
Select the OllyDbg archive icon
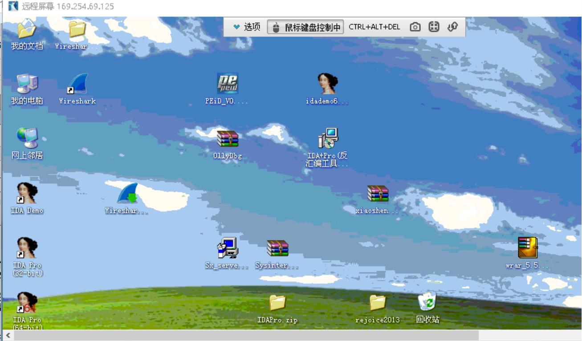click(228, 139)
